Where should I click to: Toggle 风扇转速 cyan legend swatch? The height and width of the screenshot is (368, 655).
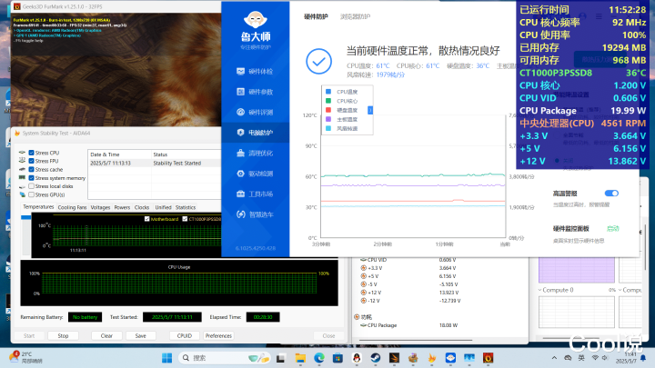tap(328, 128)
